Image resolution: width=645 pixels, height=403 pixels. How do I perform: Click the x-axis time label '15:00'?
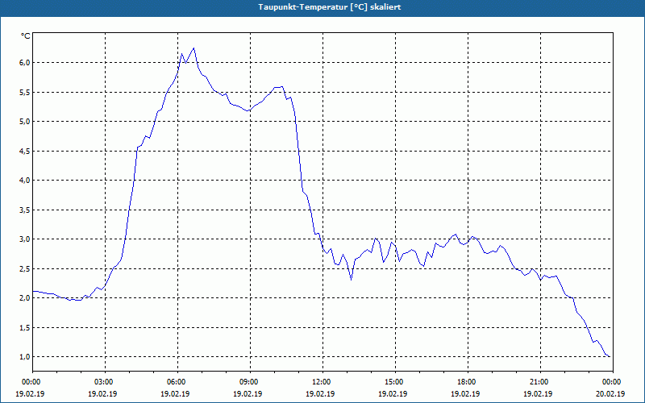coord(393,382)
